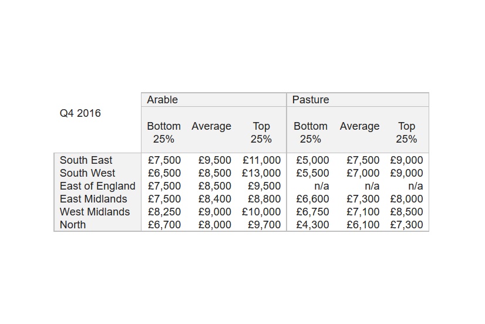Viewport: 485px width, 324px height.
Task: Click the North row label
Action: [72, 225]
